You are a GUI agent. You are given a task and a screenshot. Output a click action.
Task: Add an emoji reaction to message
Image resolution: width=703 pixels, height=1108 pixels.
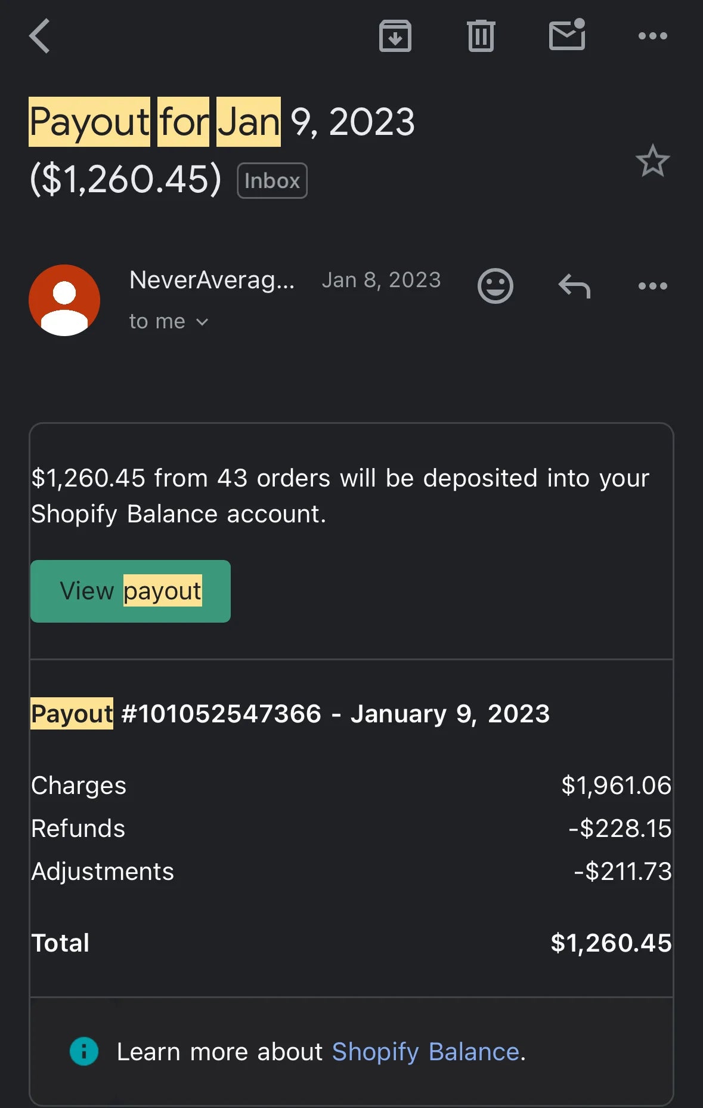tap(495, 286)
